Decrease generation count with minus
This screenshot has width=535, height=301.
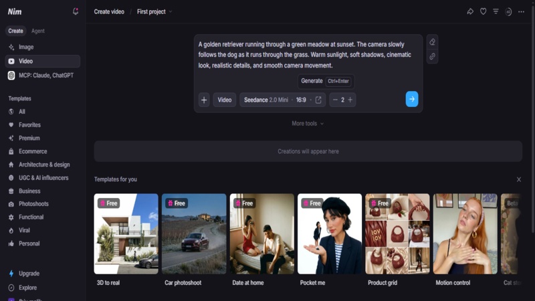[335, 100]
